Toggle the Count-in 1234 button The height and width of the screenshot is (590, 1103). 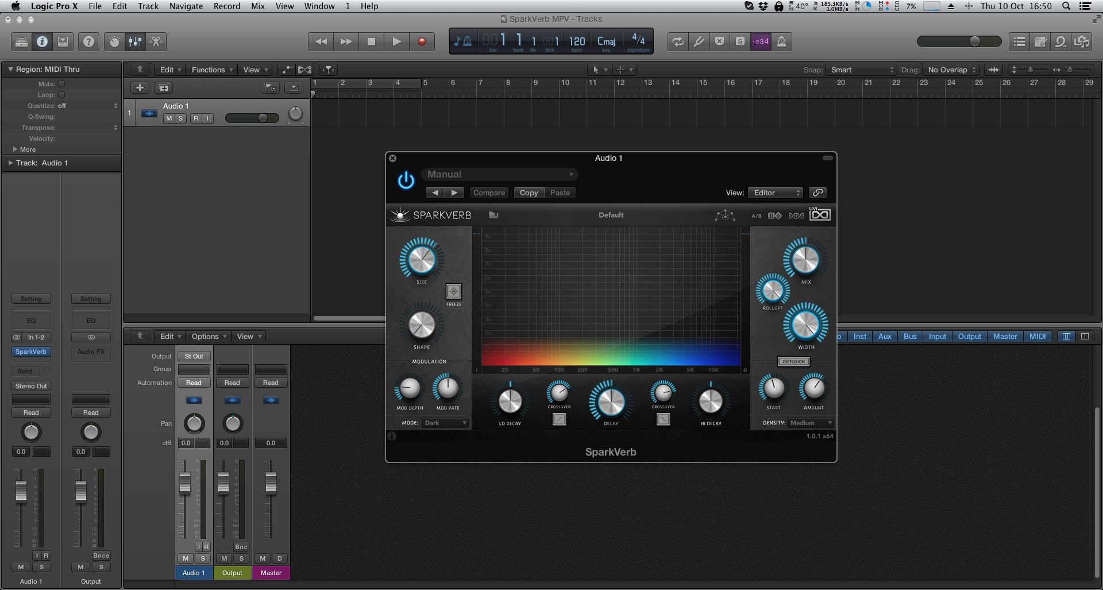tap(761, 41)
